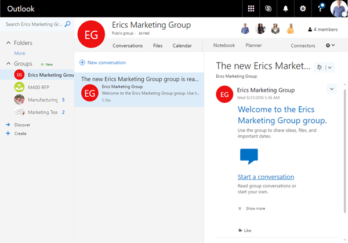The height and width of the screenshot is (243, 348).
Task: Open Skype from the top bar
Action: 268,9
